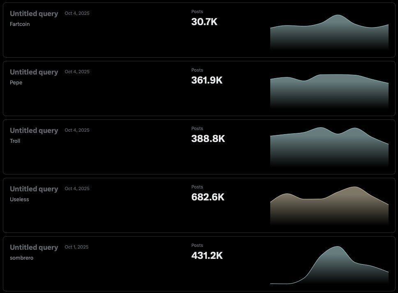Viewport: 398px width, 293px height.
Task: Select the 30.7K posts count
Action: 204,22
